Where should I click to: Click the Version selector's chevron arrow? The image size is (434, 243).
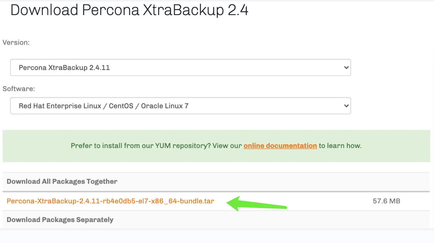pos(346,68)
